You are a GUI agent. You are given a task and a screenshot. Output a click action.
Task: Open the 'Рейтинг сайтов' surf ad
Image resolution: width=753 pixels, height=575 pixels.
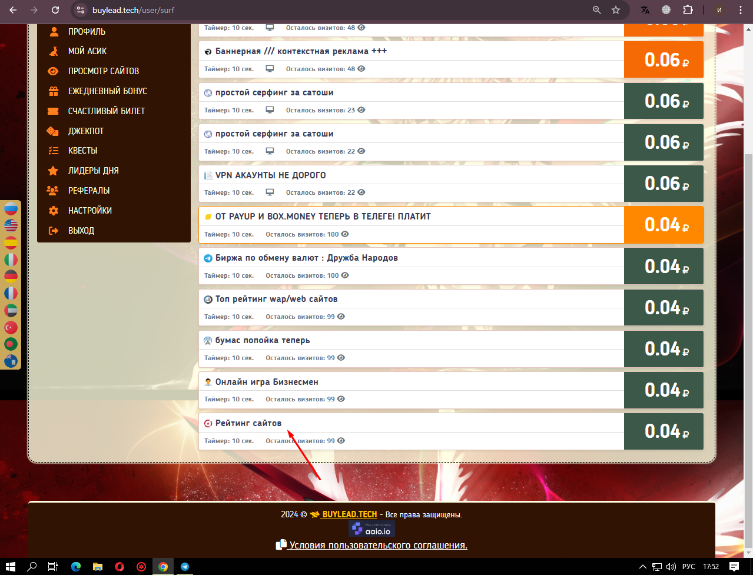click(x=248, y=423)
